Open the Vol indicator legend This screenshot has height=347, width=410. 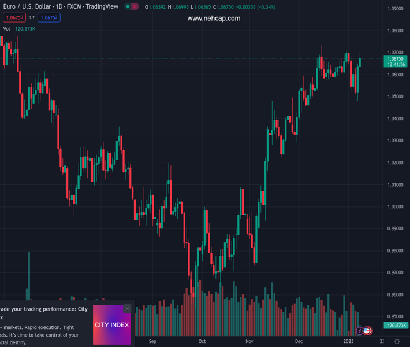pyautogui.click(x=7, y=29)
